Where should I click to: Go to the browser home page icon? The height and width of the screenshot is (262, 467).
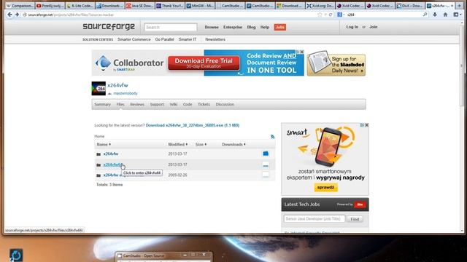point(445,15)
